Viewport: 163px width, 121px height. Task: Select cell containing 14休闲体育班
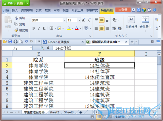click(100, 77)
